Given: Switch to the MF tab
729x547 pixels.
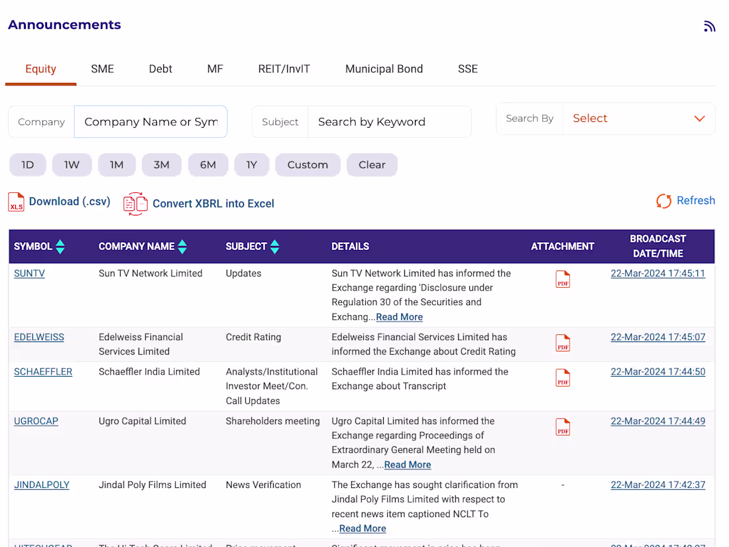Looking at the screenshot, I should [215, 70].
